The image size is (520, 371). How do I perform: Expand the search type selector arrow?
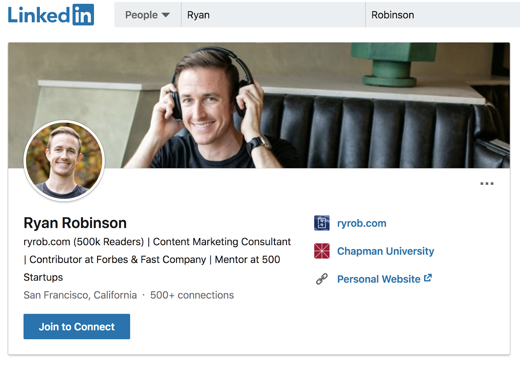[165, 15]
